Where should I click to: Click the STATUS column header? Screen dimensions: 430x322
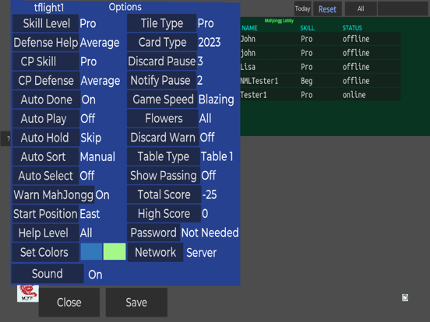pyautogui.click(x=352, y=28)
